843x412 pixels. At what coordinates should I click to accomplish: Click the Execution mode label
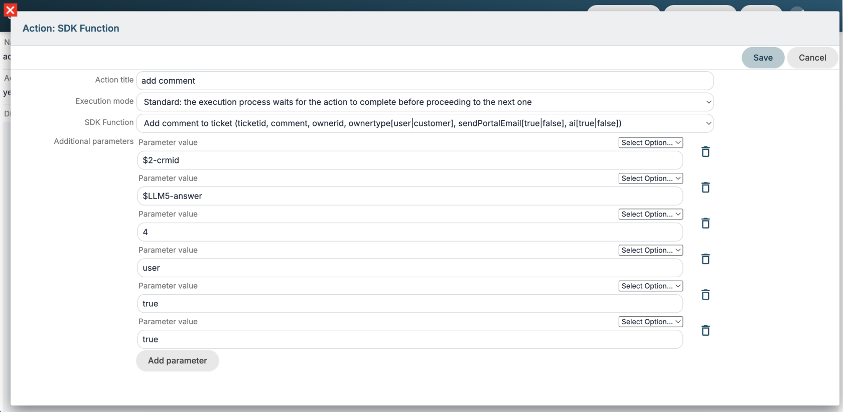pyautogui.click(x=104, y=101)
